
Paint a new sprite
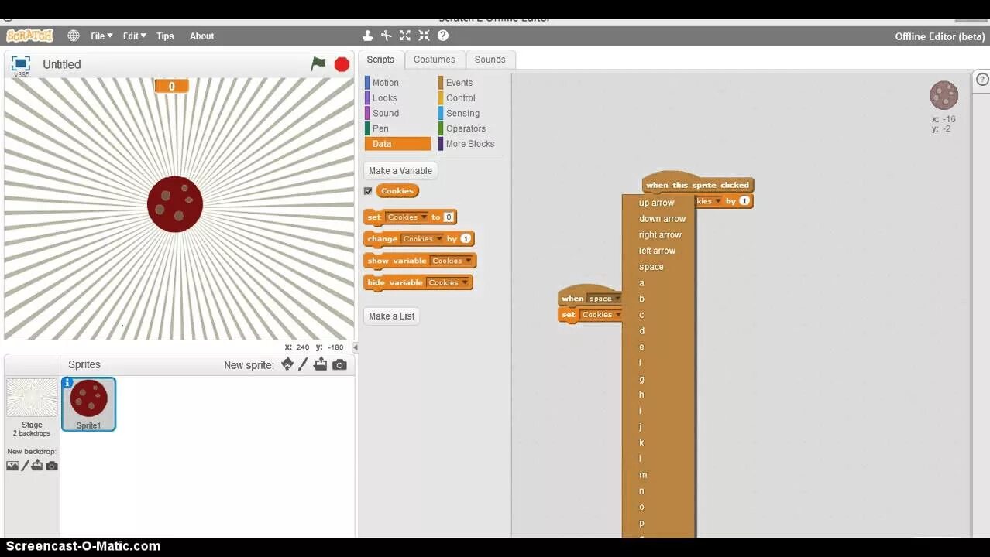(304, 364)
